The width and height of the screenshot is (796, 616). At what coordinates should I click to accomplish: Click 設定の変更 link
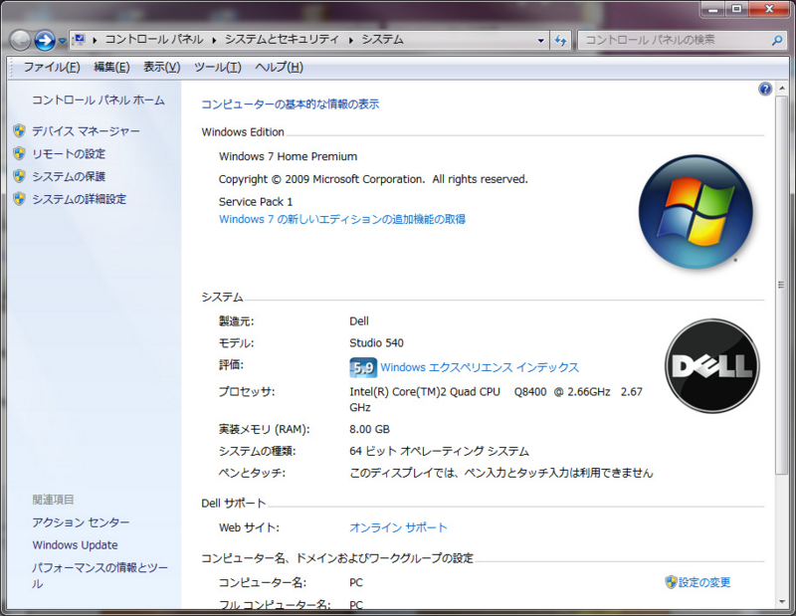704,582
